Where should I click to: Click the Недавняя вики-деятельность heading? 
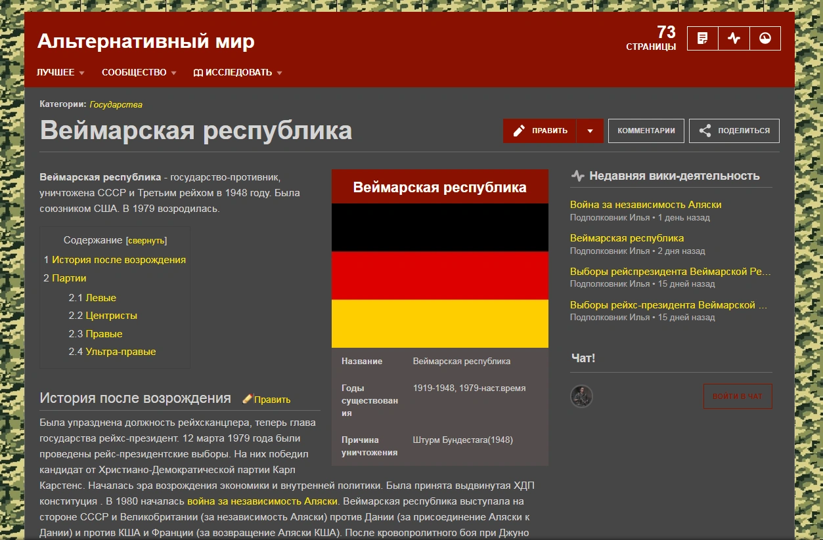(x=675, y=176)
